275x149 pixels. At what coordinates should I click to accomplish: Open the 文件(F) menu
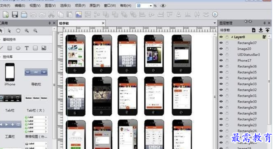click(x=5, y=6)
